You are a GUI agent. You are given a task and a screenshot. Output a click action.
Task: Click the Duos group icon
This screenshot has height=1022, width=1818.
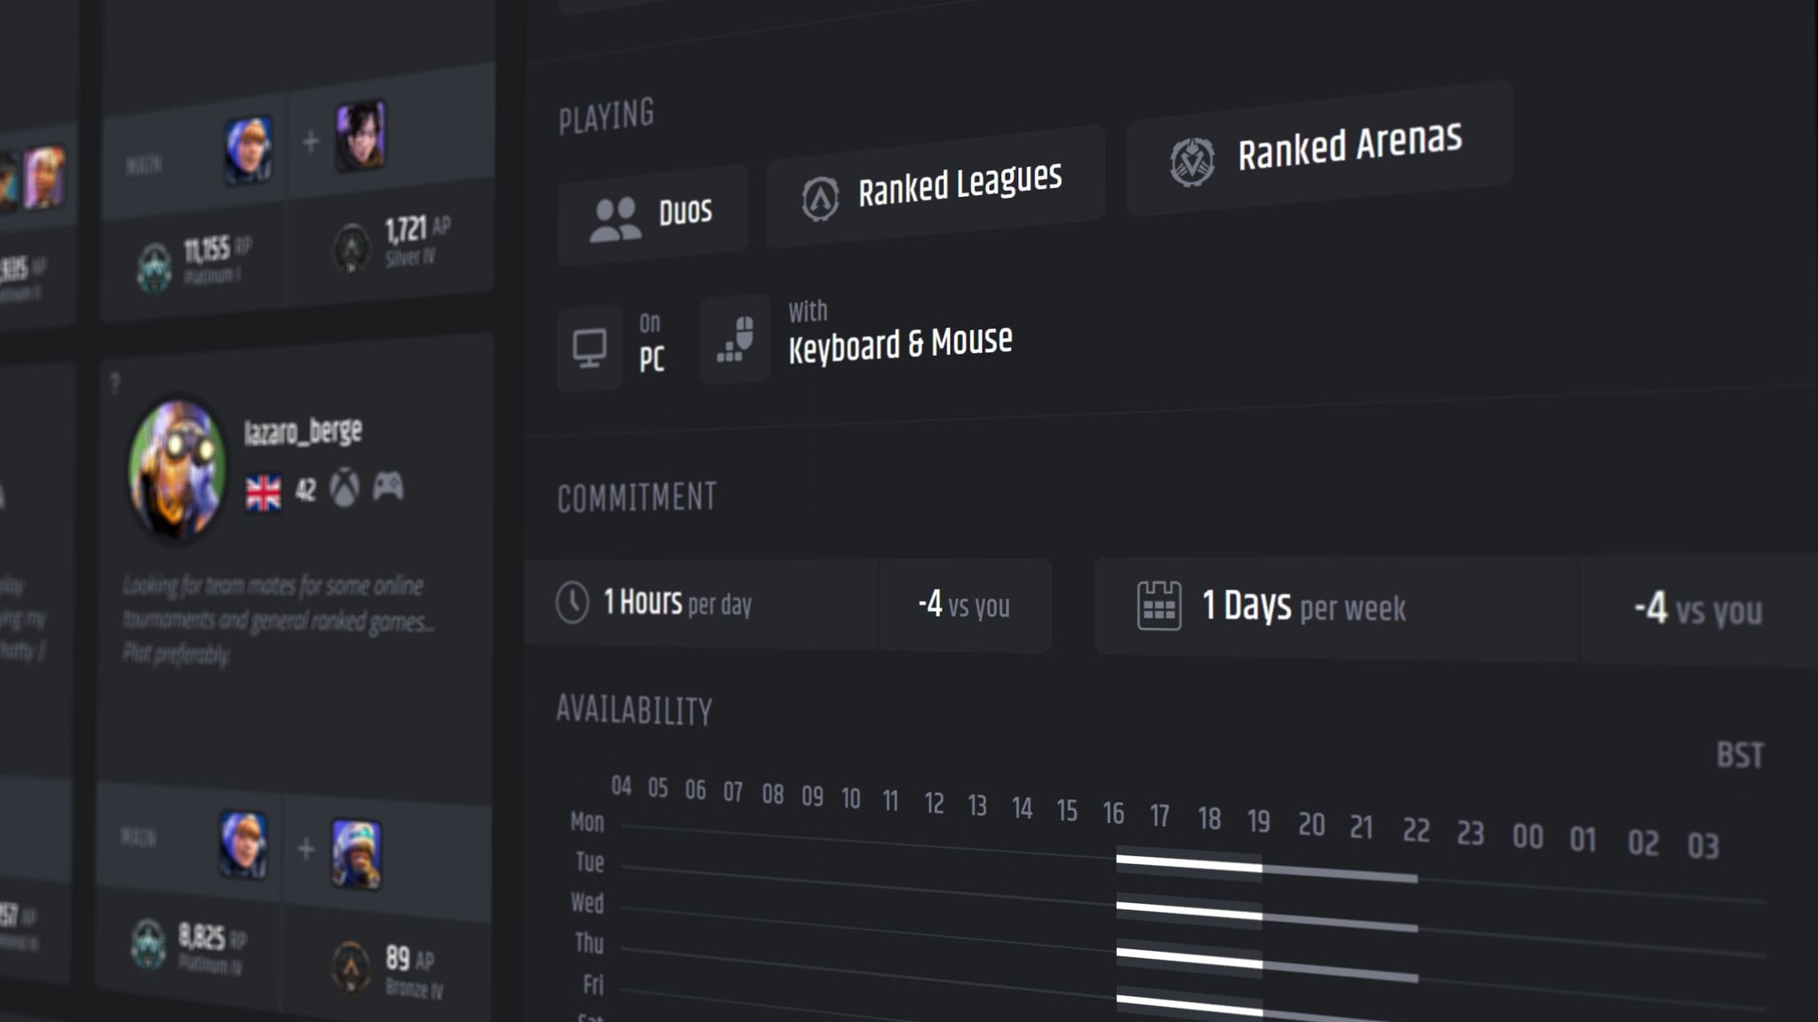[x=615, y=219]
